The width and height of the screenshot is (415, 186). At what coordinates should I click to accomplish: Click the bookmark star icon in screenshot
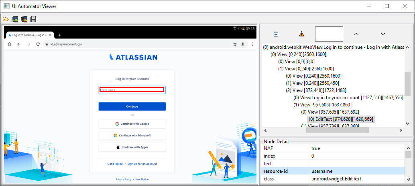235,44
